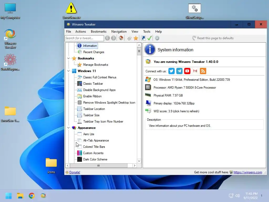
Task: Click the Windows Start button
Action: pyautogui.click(x=8, y=196)
